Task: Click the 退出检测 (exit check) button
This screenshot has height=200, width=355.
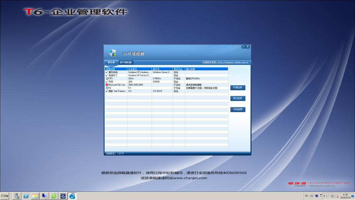Action: coord(238,98)
